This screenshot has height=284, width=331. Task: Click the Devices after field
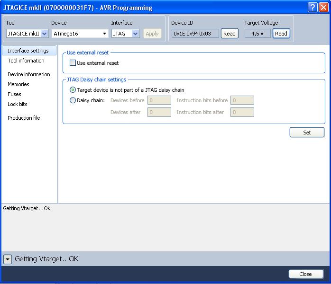(x=159, y=112)
